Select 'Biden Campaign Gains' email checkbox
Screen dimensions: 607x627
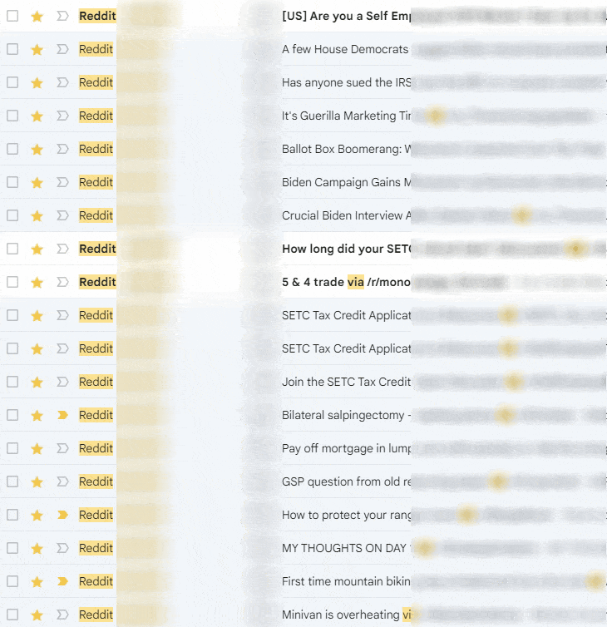pyautogui.click(x=12, y=182)
